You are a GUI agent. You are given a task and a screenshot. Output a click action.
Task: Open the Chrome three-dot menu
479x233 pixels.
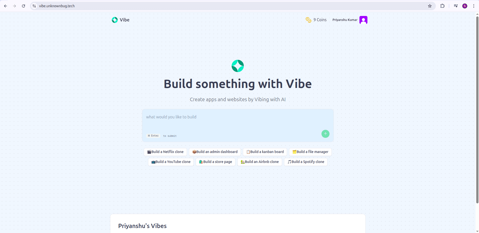[x=474, y=6]
